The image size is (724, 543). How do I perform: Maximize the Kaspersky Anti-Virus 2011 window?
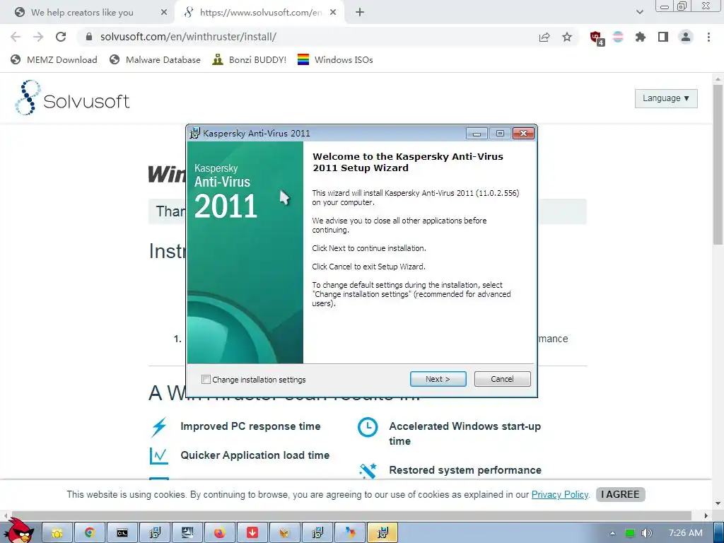tap(500, 134)
